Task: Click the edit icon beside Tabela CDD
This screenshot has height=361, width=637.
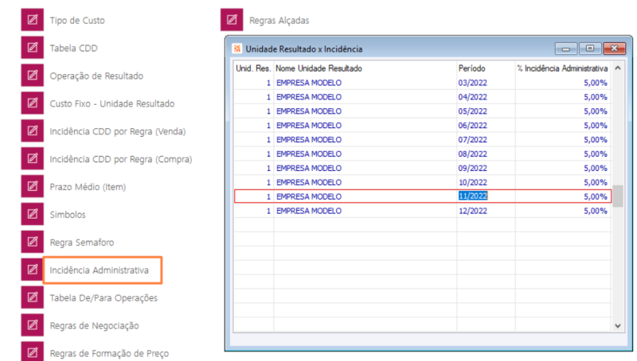Action: click(x=33, y=48)
